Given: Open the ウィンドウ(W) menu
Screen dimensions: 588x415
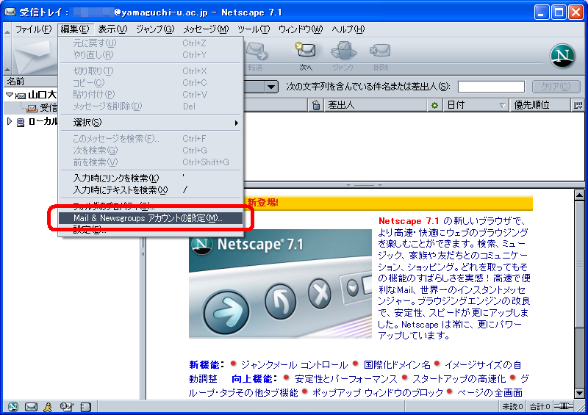Looking at the screenshot, I should 300,29.
